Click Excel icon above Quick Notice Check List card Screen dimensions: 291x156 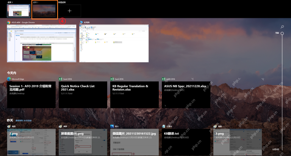[x=60, y=79]
